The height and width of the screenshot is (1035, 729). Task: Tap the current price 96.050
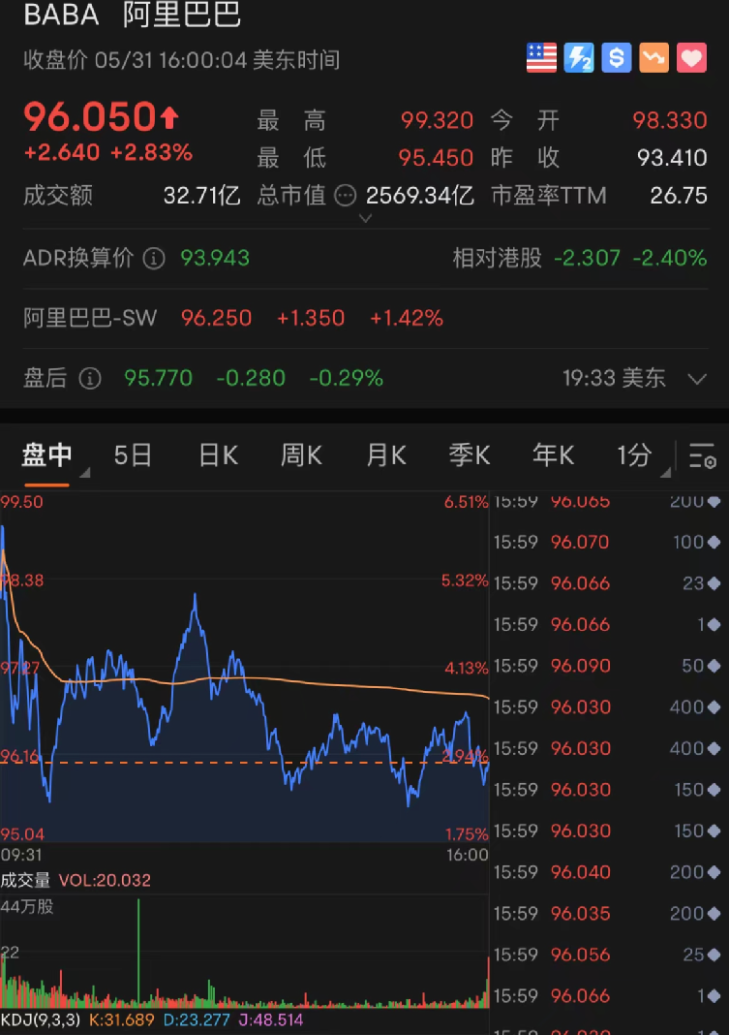tap(90, 117)
